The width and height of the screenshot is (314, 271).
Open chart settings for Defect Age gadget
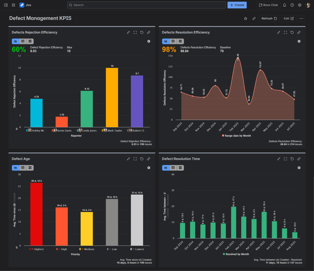point(149,168)
